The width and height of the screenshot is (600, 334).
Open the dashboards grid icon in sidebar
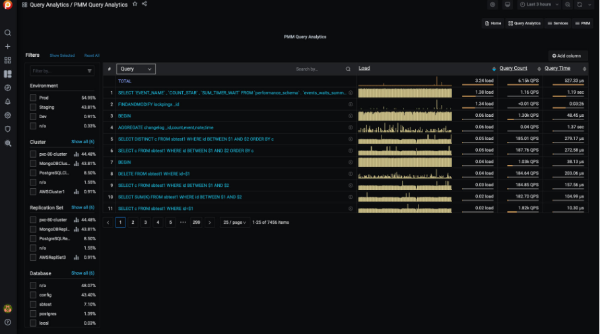tap(8, 60)
